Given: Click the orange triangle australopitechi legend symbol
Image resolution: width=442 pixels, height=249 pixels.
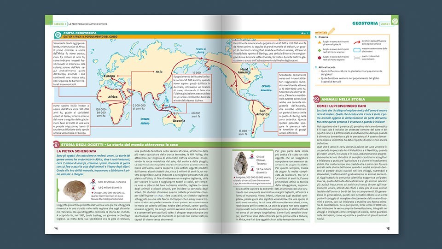Looking at the screenshot, I should [320, 42].
